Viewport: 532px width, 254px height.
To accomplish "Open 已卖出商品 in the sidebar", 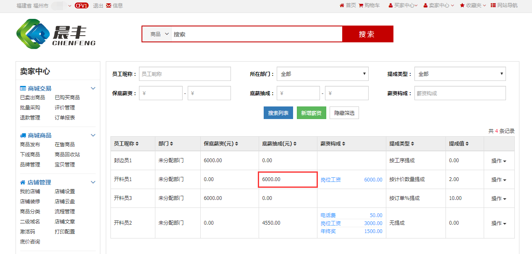I will [x=33, y=97].
